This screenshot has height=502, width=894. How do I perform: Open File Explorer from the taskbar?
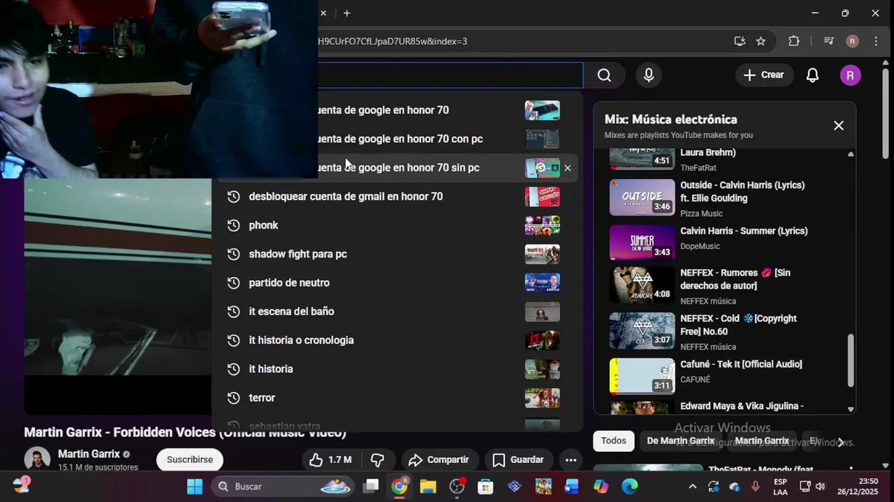428,486
